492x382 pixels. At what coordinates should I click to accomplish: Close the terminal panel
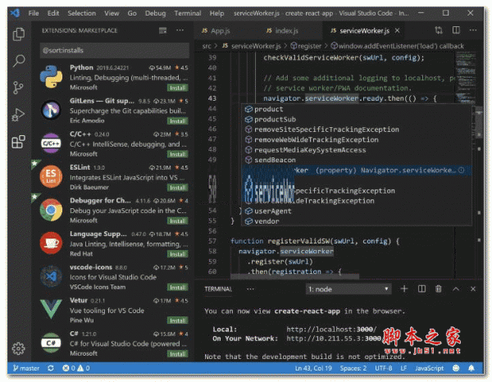[473, 289]
